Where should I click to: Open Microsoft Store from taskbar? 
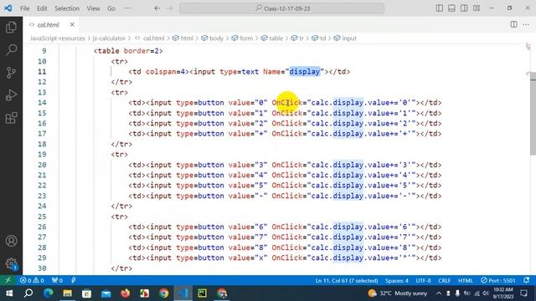point(86,293)
